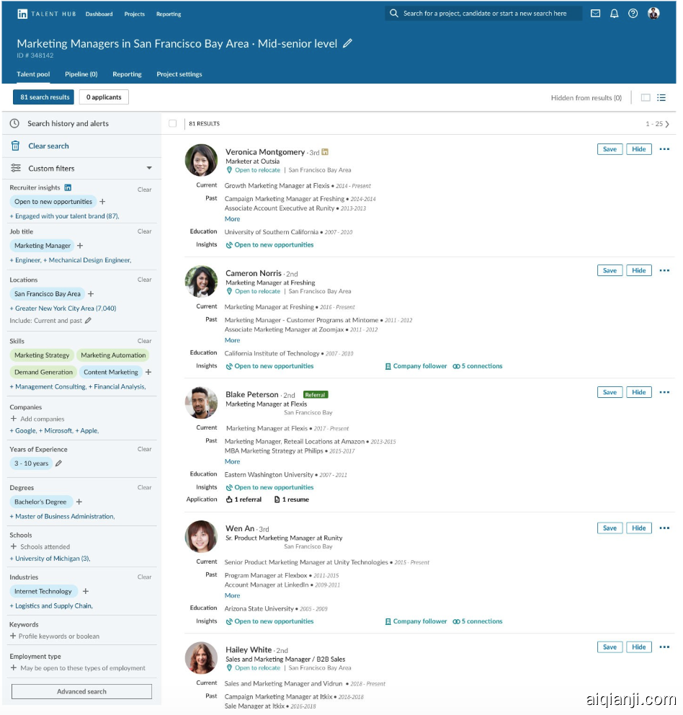Open help using the question mark icon
The height and width of the screenshot is (715, 683).
pyautogui.click(x=633, y=12)
